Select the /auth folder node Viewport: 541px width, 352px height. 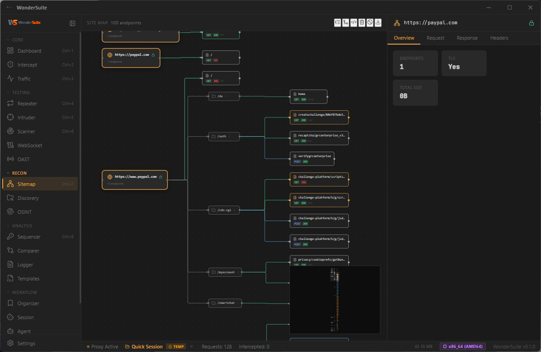point(224,136)
